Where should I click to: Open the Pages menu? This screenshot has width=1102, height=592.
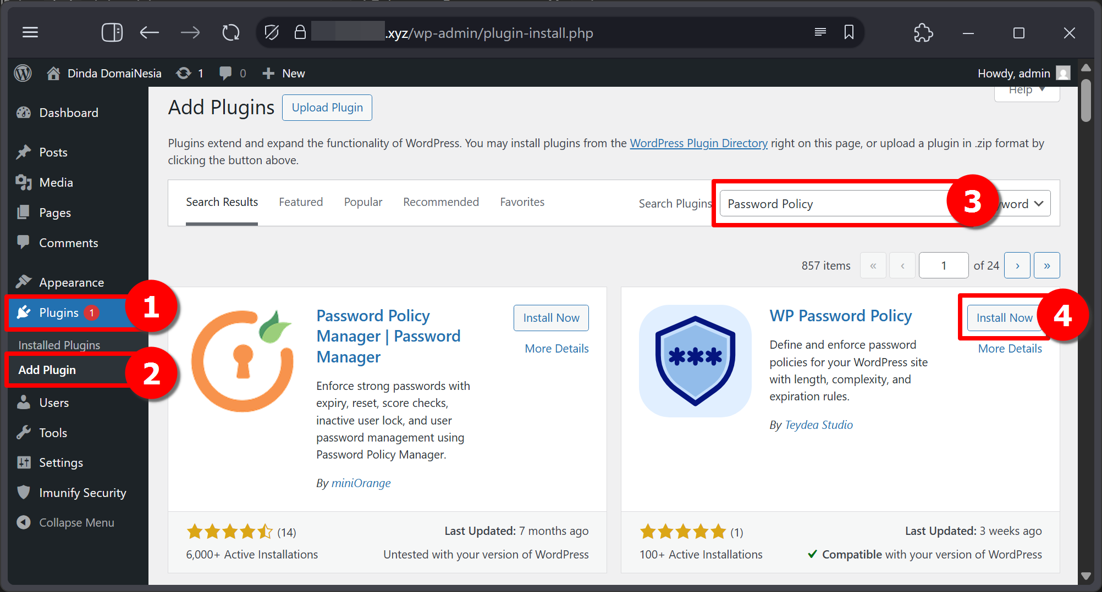coord(55,213)
